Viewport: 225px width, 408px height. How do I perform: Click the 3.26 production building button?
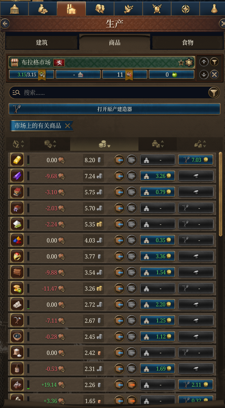158,176
